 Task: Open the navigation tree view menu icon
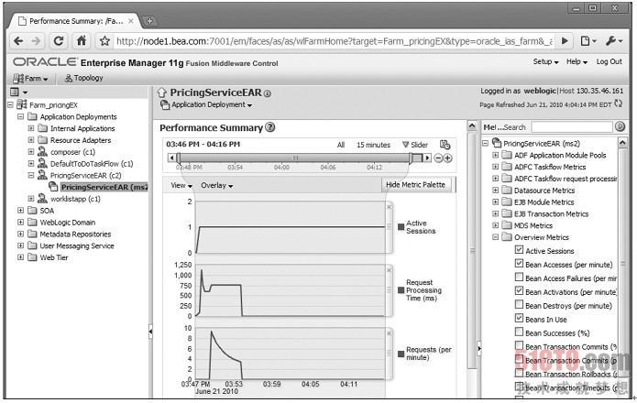click(x=18, y=93)
